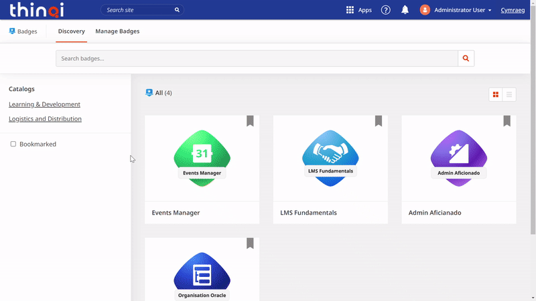
Task: Open the Discovery tab
Action: (x=72, y=31)
